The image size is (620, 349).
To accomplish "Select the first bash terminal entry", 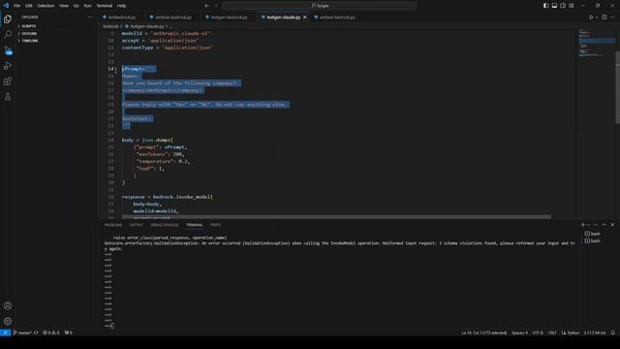I will (x=592, y=234).
